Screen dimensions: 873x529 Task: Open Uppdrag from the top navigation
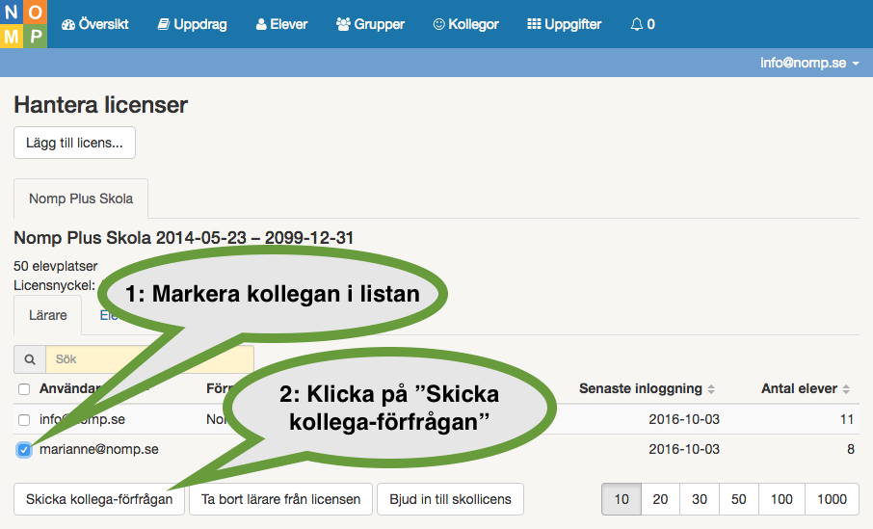192,24
